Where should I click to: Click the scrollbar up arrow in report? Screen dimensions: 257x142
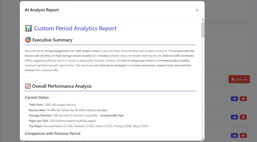[x=203, y=20]
